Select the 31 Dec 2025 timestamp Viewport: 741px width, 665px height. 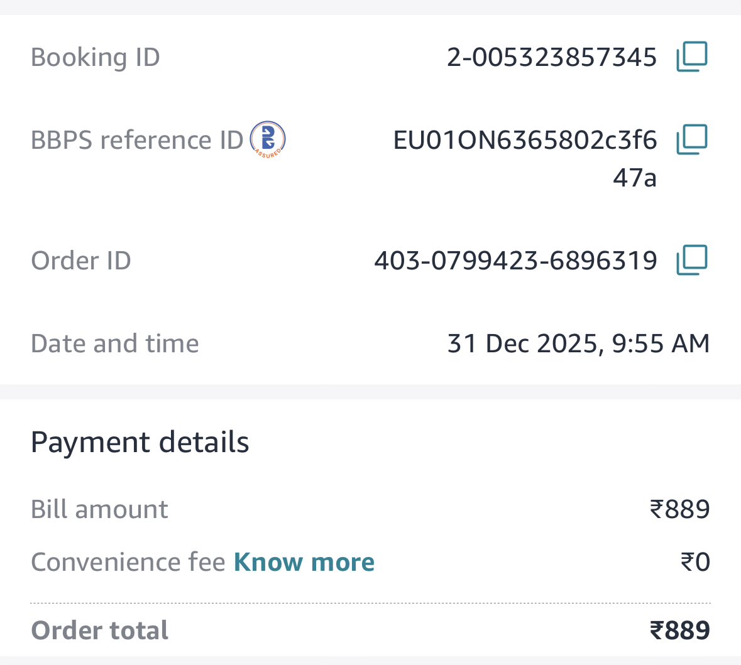point(578,343)
